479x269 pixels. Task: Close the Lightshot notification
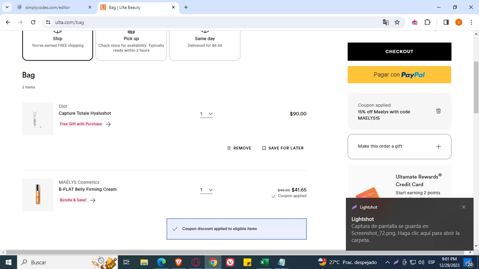click(x=464, y=207)
